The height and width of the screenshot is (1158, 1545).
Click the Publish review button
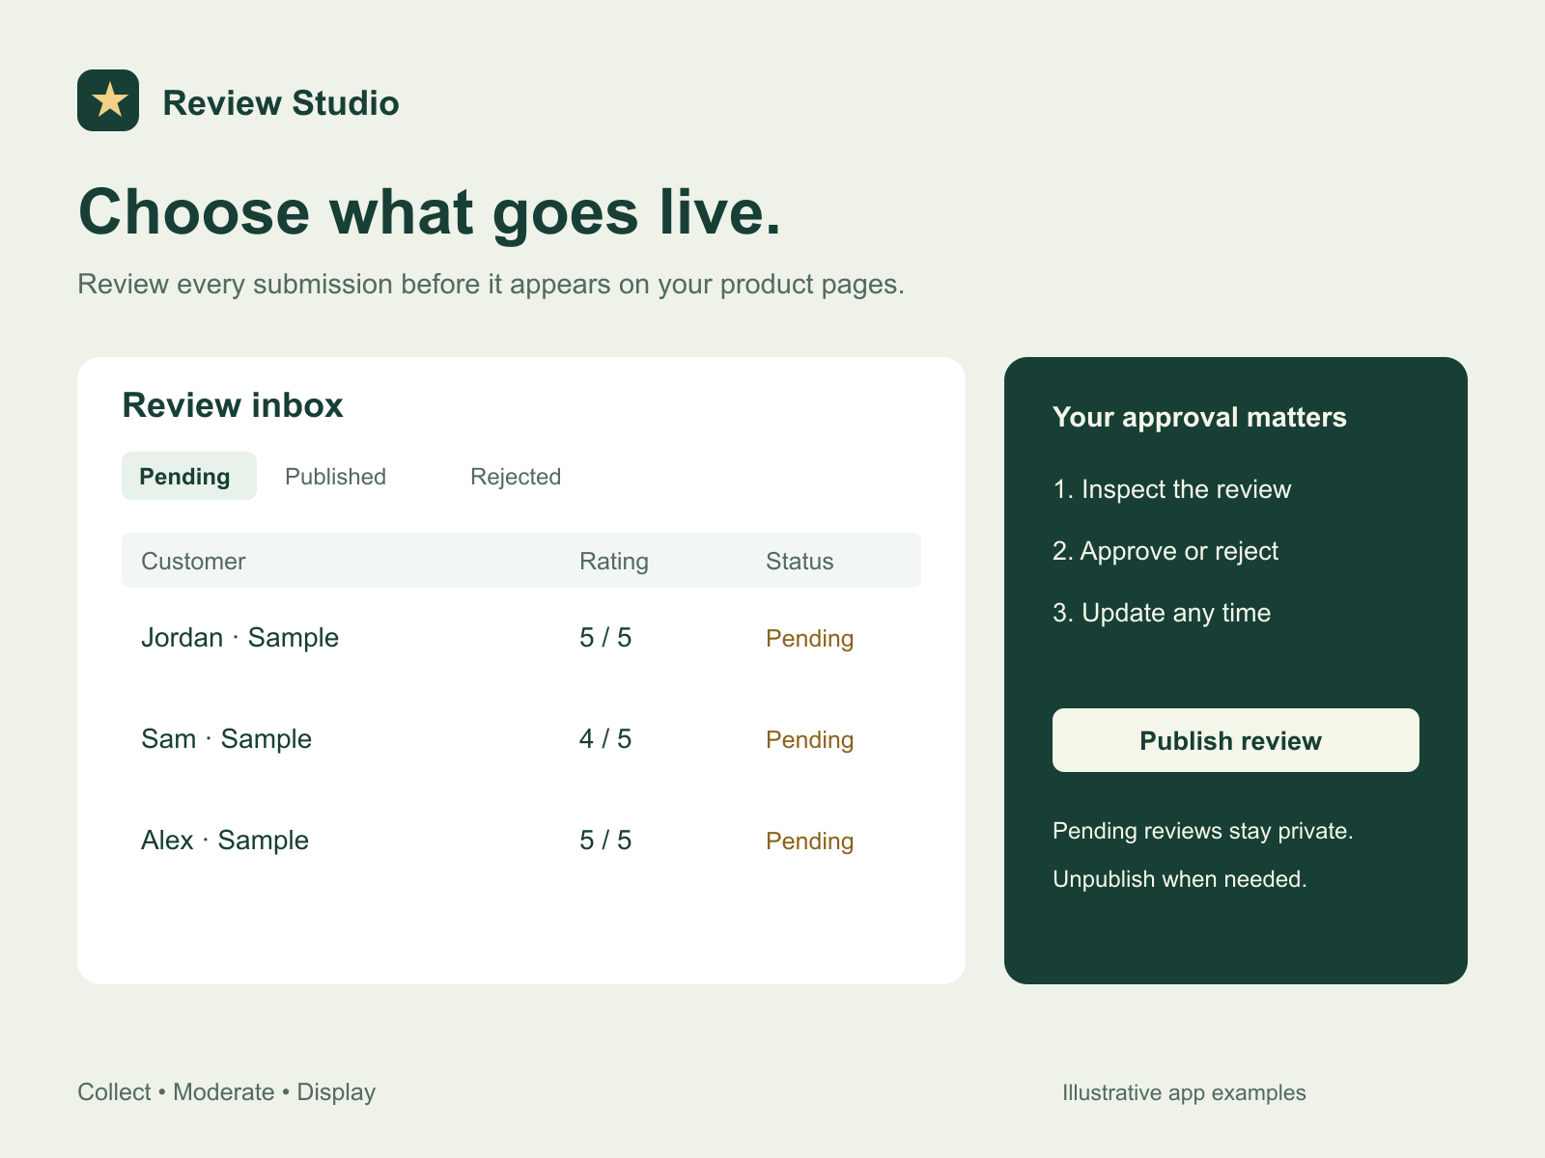click(1236, 740)
